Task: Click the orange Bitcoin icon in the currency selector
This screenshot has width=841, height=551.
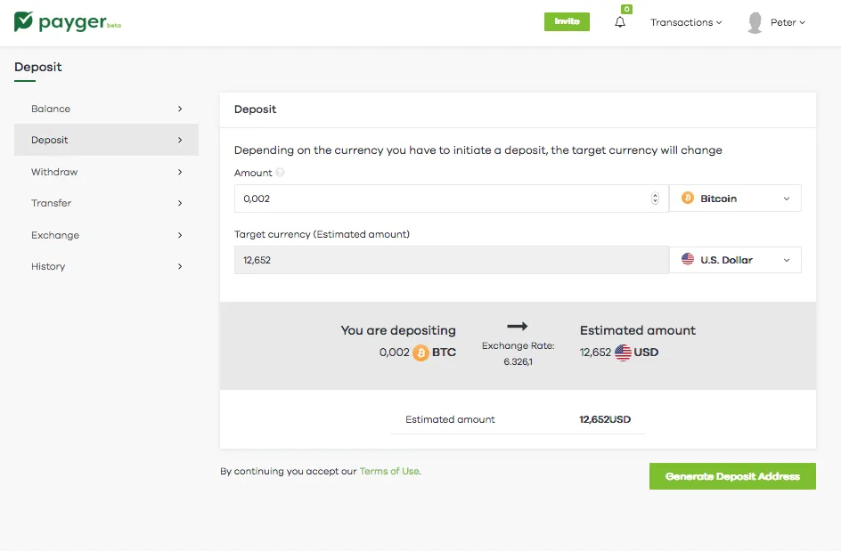Action: click(688, 199)
